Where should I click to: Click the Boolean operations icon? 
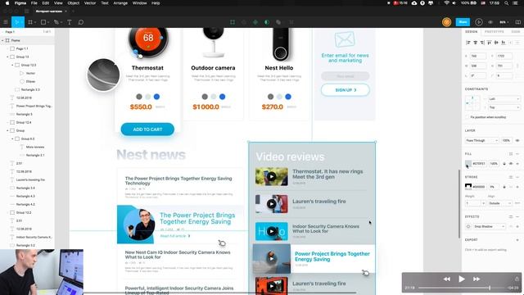tap(278, 22)
